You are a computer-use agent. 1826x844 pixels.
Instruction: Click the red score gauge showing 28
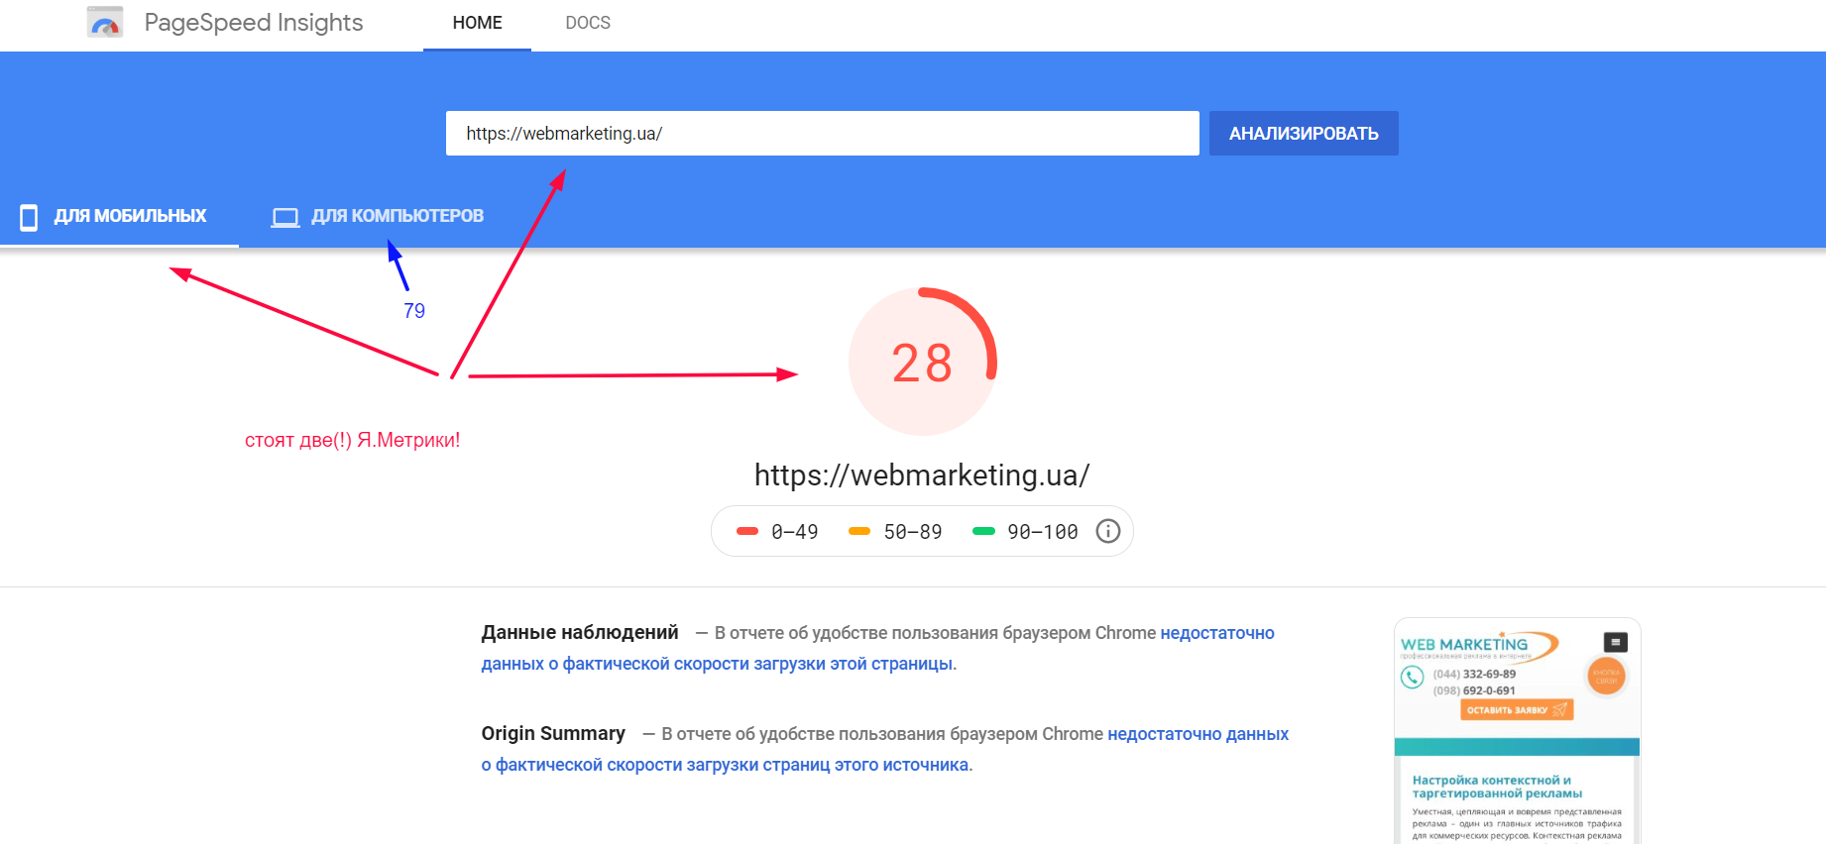(922, 362)
